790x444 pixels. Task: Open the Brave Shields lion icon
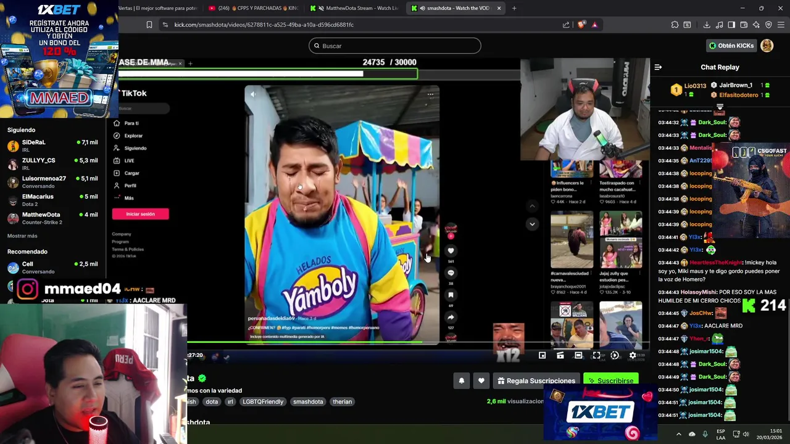pos(581,25)
